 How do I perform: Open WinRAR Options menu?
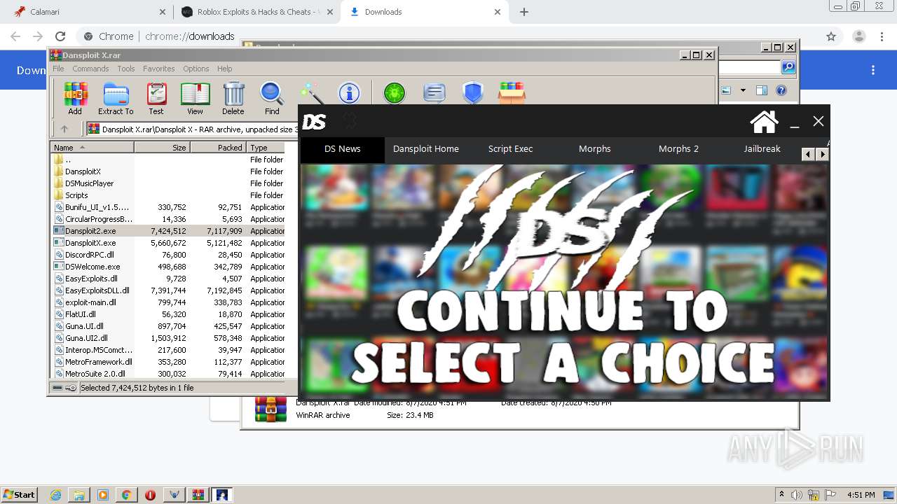(196, 69)
